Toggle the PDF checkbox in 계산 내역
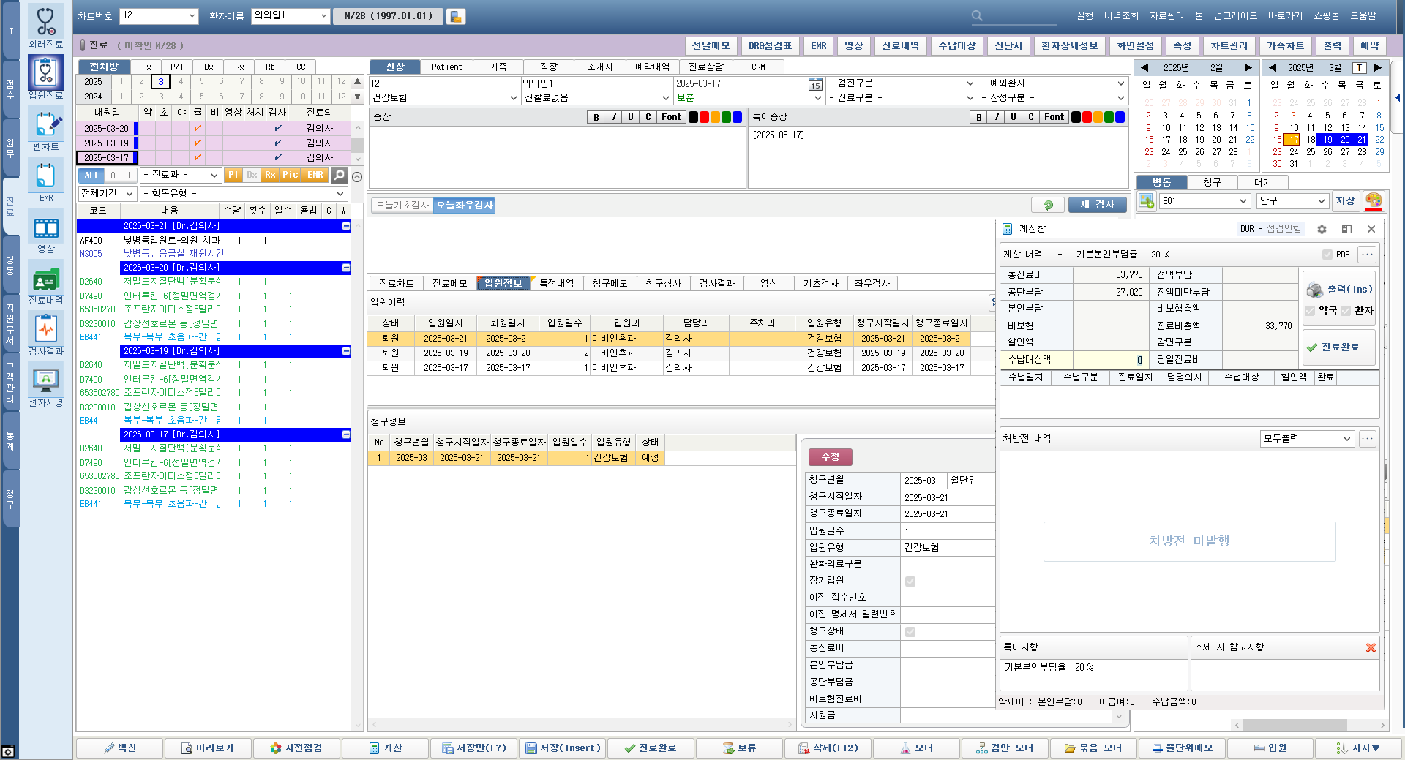Screen dimensions: 1405x760 pos(1327,255)
